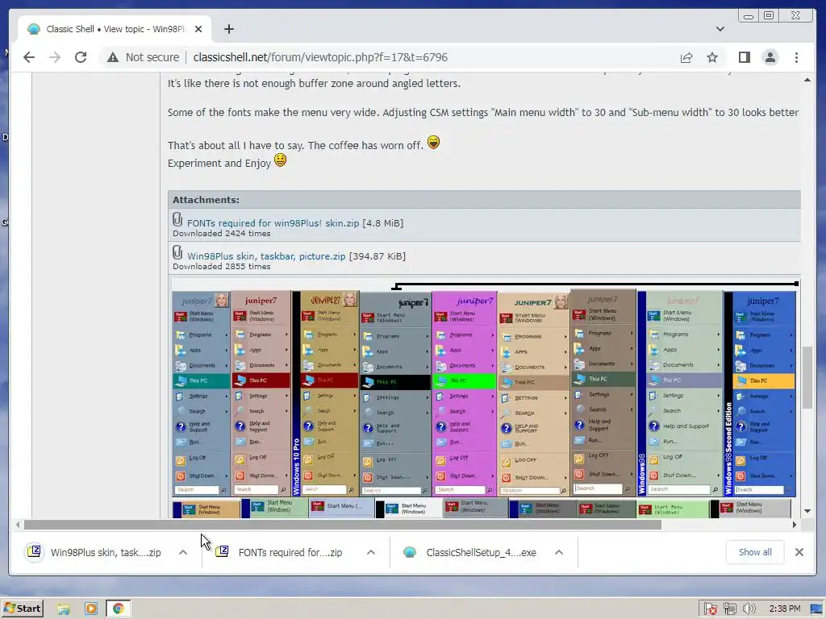Viewport: 826px width, 619px height.
Task: Download FONTs required for win98Plus! skin.zip
Action: pyautogui.click(x=273, y=223)
